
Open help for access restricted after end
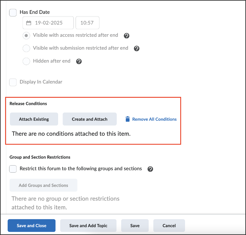coord(126,36)
